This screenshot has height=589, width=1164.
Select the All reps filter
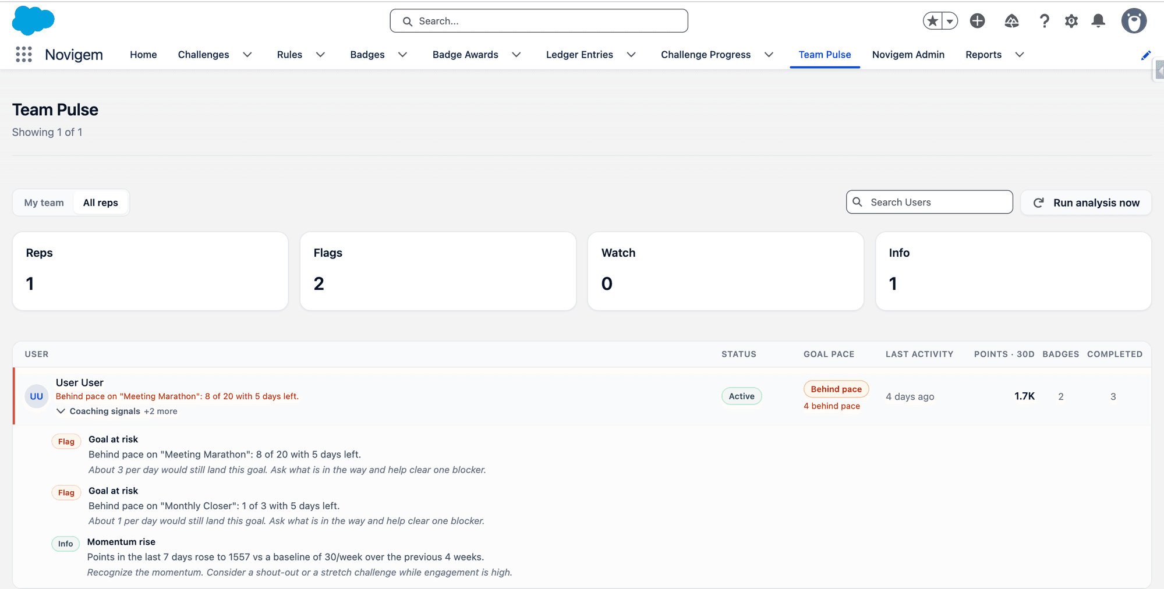click(x=101, y=203)
